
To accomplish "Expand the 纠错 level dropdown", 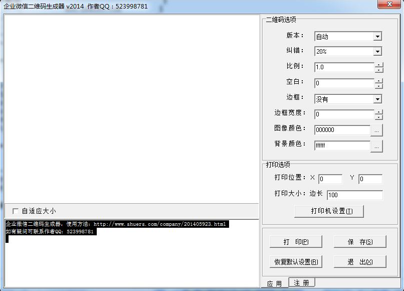I will (x=377, y=51).
